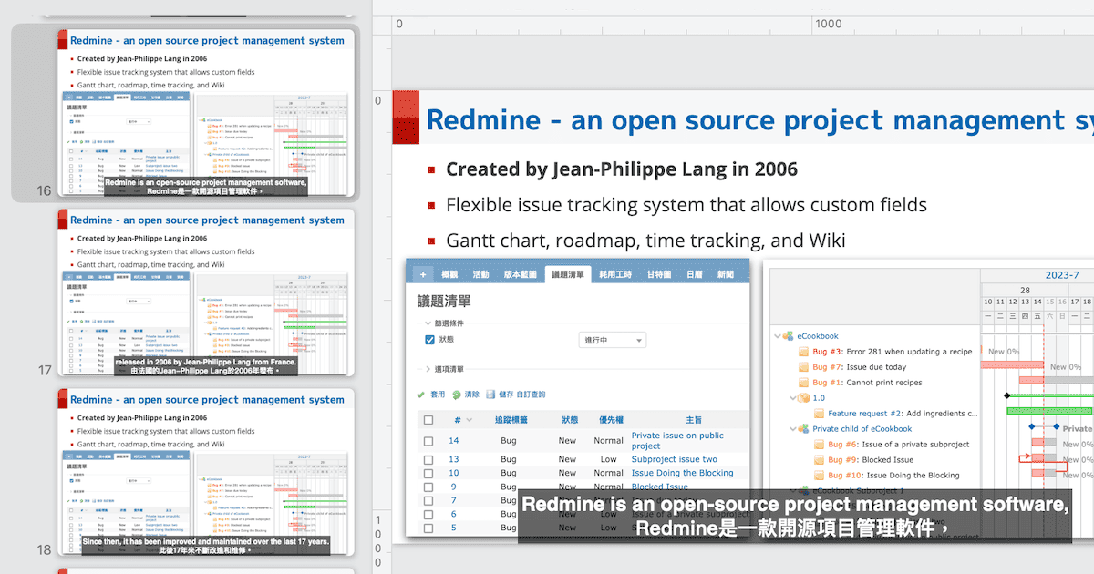
Task: Click the 1.0 version package icon
Action: 803,398
